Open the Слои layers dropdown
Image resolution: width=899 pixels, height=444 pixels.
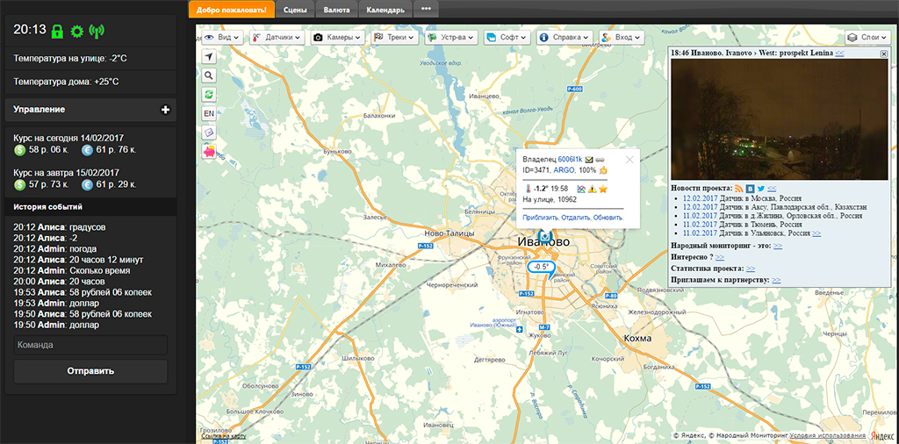[867, 37]
